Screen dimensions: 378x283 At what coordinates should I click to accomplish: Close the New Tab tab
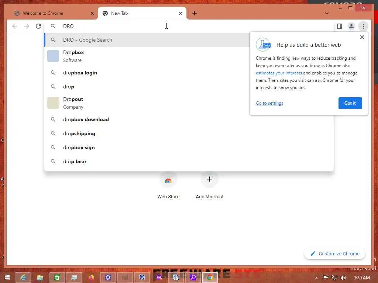coord(180,13)
